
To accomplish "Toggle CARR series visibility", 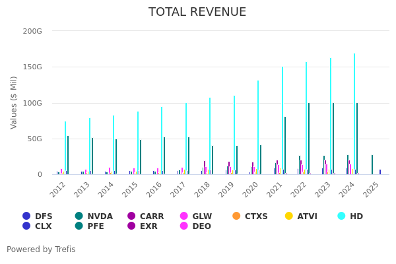I will point(145,216).
